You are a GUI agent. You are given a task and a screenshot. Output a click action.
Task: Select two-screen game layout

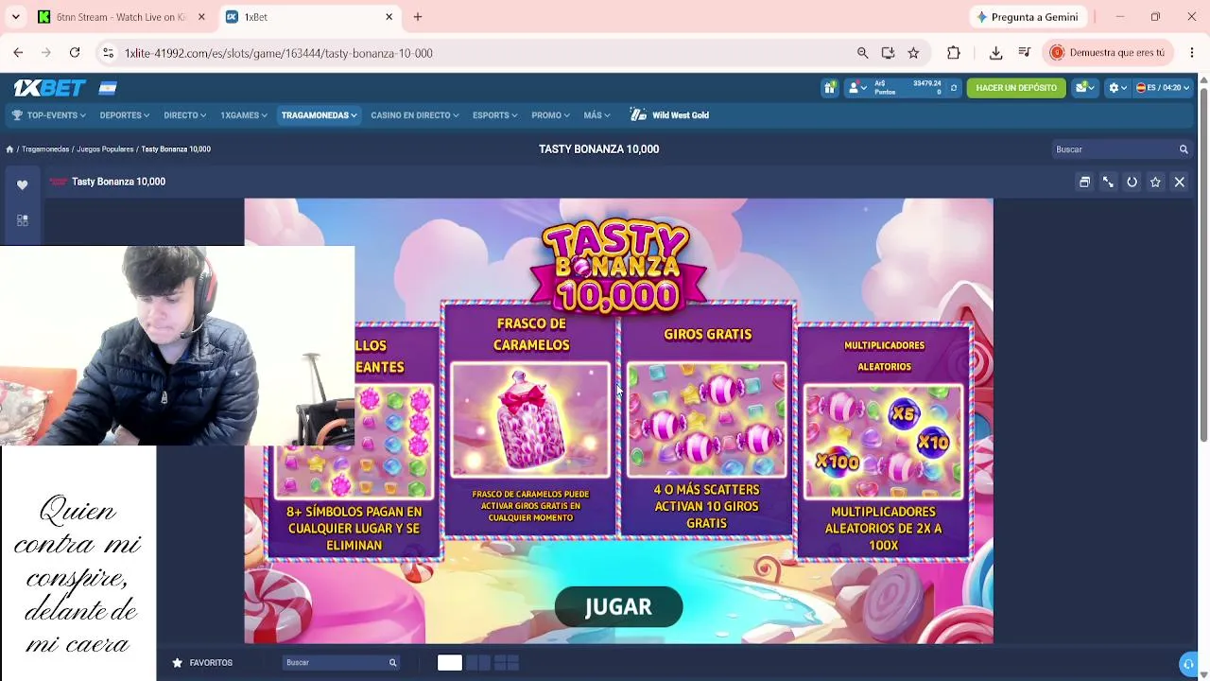(478, 663)
